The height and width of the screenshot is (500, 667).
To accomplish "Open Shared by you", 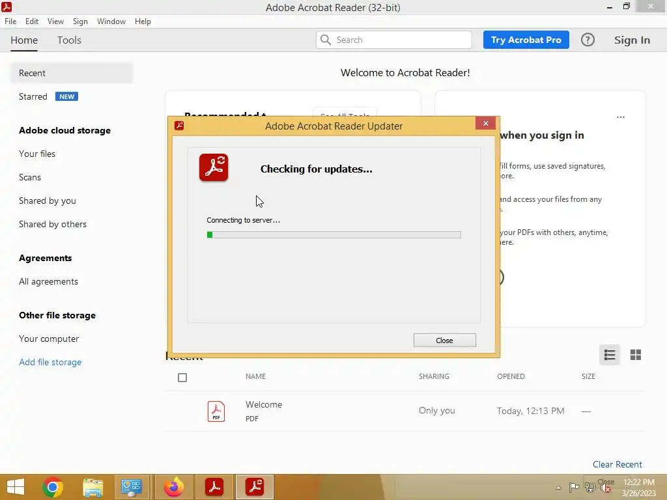I will click(47, 201).
